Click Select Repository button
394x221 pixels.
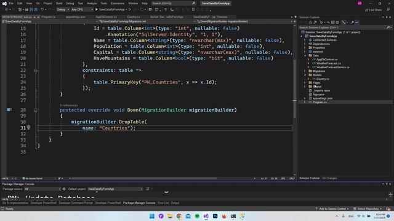(368, 209)
